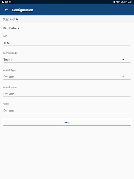Tap the second circular notification icon
Screen dimensions: 134x179
pyautogui.click(x=7, y=2)
